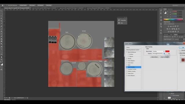Click the Fit Screen button
185x104 pixels.
32,5
